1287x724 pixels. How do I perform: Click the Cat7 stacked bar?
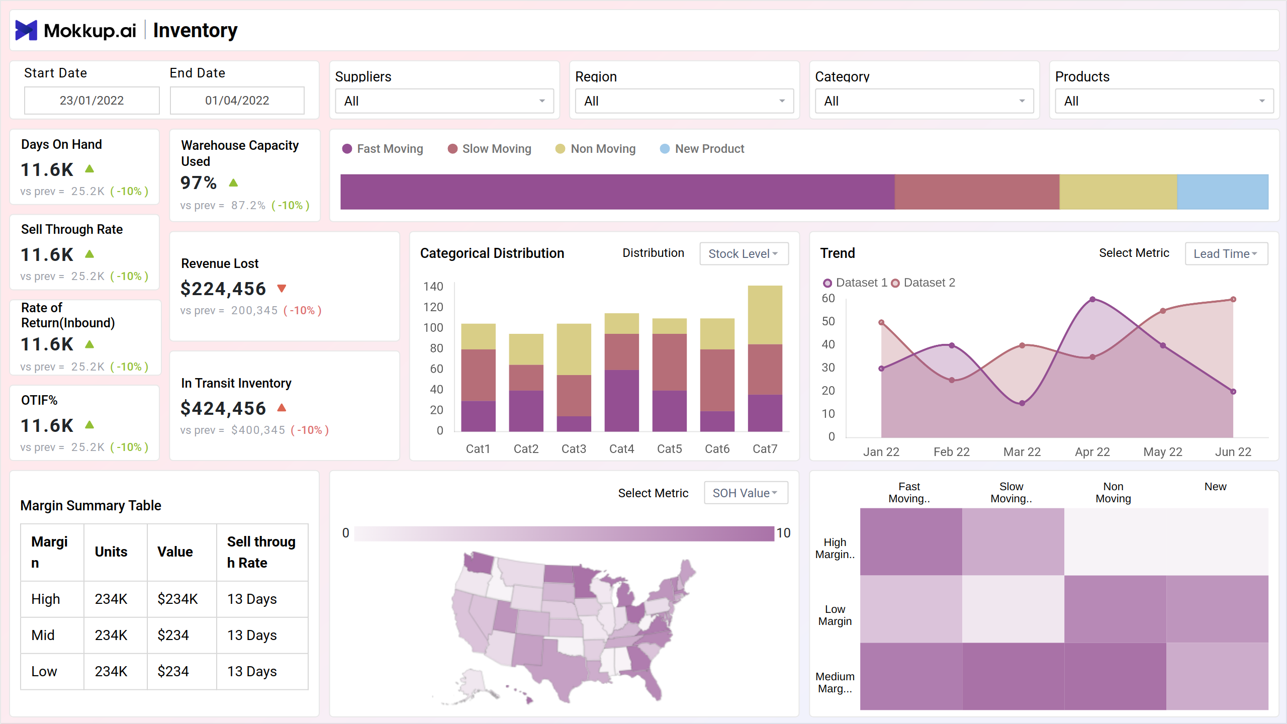coord(765,358)
